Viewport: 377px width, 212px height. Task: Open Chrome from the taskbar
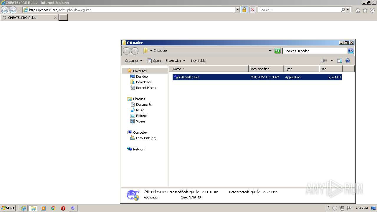point(53,208)
